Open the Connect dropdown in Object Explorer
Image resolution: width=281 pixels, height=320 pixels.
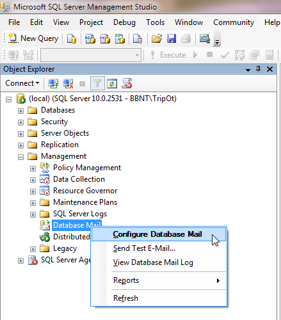coord(22,83)
